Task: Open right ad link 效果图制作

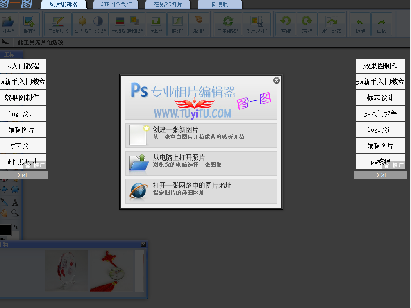Action: (380, 66)
